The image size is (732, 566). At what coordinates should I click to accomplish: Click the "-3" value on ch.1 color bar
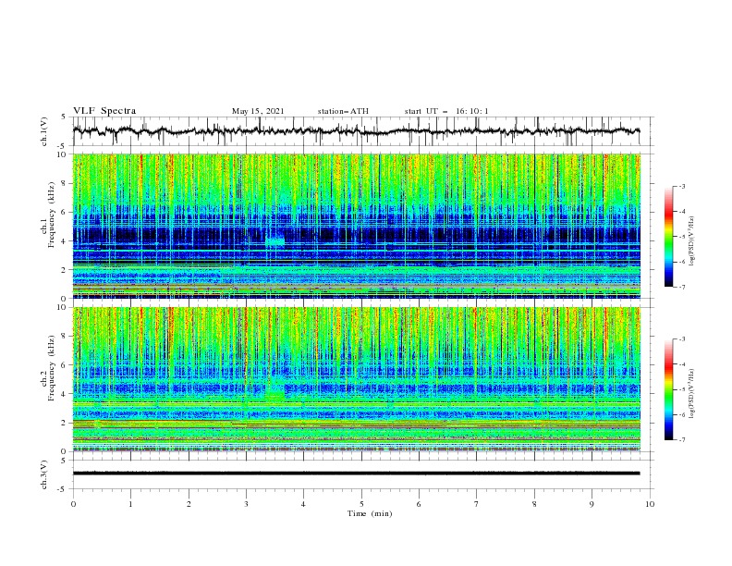click(x=682, y=186)
